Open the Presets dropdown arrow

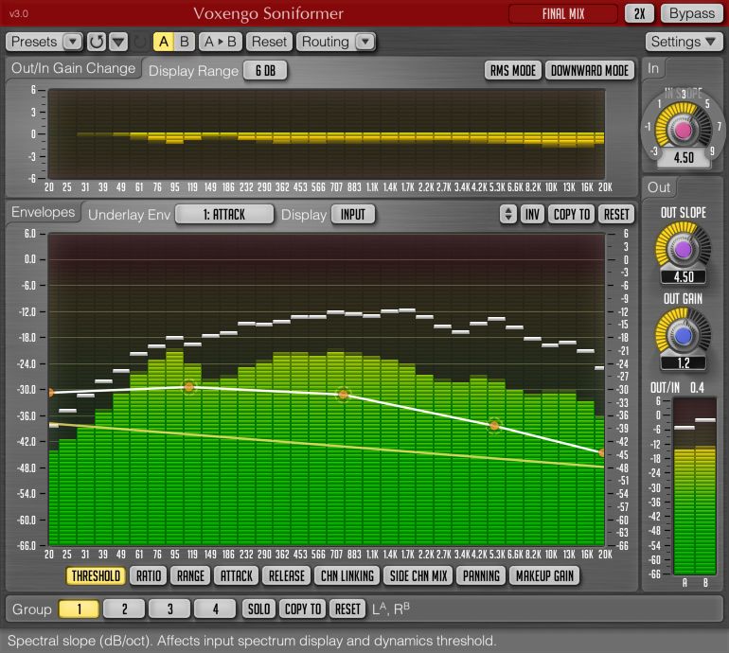[x=72, y=42]
